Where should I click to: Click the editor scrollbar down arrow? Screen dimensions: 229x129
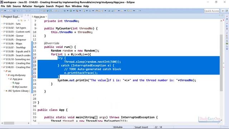pos(221,120)
